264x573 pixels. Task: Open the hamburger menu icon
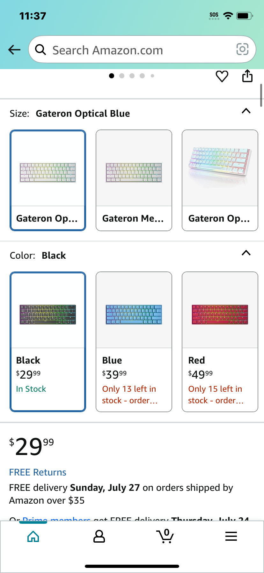(231, 536)
